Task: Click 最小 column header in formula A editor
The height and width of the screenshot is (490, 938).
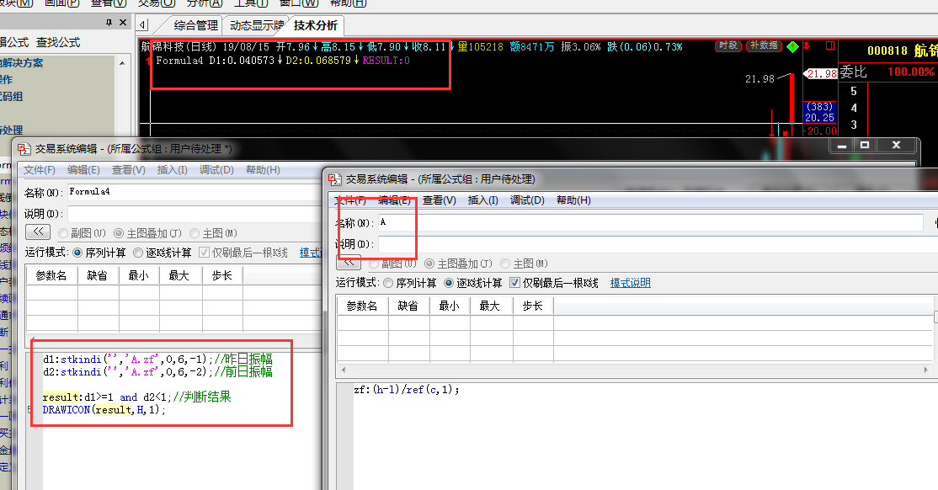Action: [450, 306]
